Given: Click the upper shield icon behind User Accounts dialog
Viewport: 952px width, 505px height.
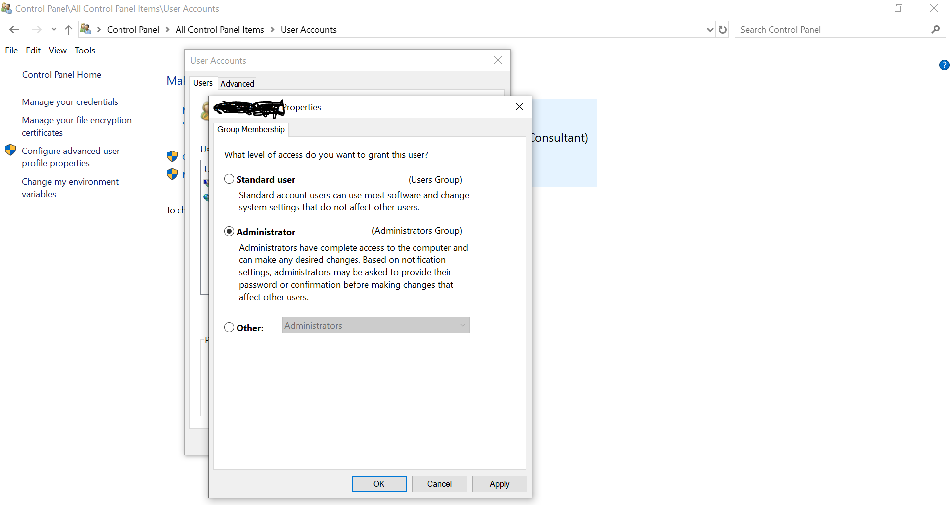Looking at the screenshot, I should pos(172,156).
